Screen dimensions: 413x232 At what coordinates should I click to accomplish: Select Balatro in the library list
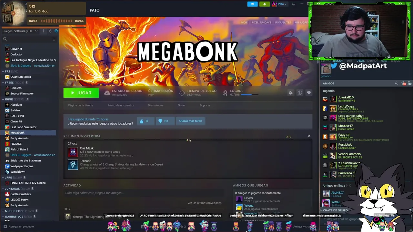click(15, 110)
